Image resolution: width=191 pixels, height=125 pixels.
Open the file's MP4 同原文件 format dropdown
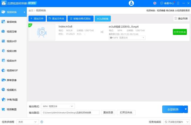click(127, 38)
